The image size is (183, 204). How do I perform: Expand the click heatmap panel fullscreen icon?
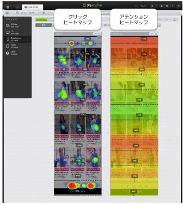100,34
